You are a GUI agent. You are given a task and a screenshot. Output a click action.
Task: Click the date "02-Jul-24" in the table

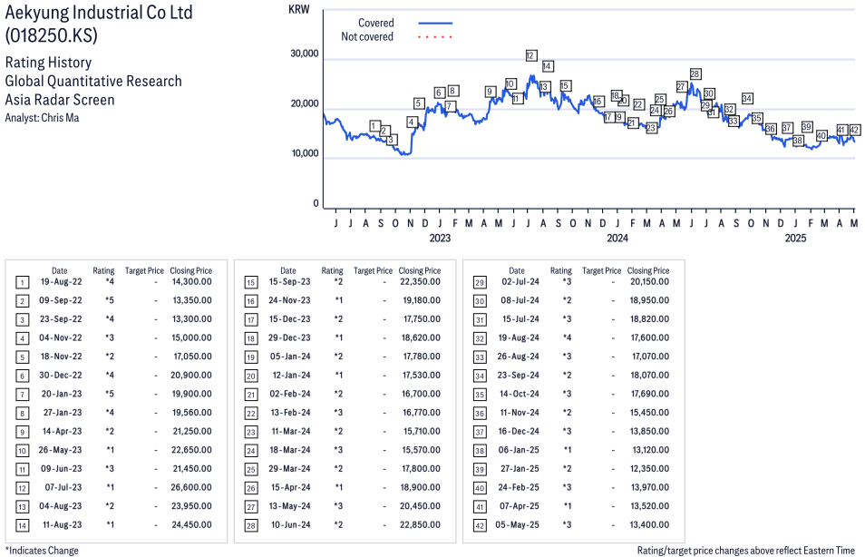(520, 281)
